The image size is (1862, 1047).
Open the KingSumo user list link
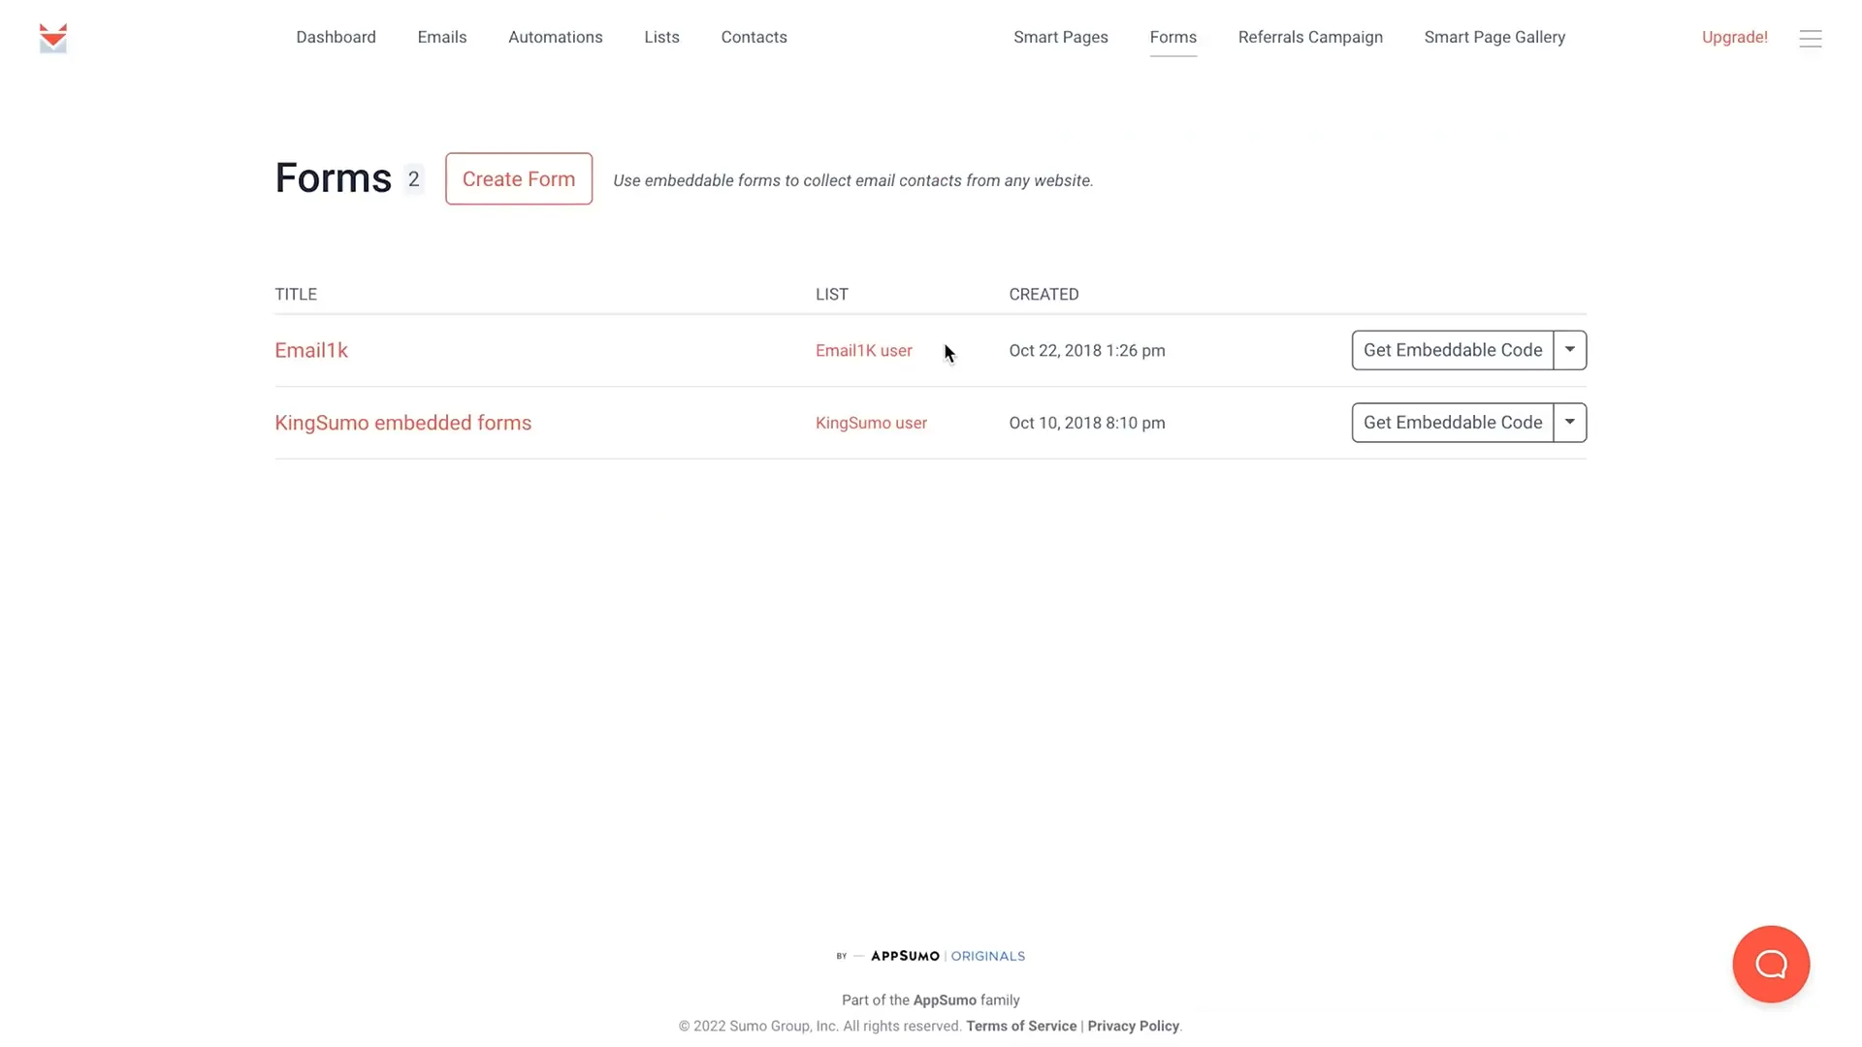click(x=871, y=423)
